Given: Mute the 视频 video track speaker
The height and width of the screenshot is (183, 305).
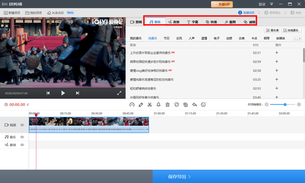Looking at the screenshot, I should pyautogui.click(x=22, y=125).
